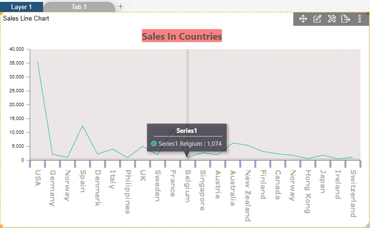Click the Sales In Countries chart title
This screenshot has height=228, width=370.
(x=182, y=36)
